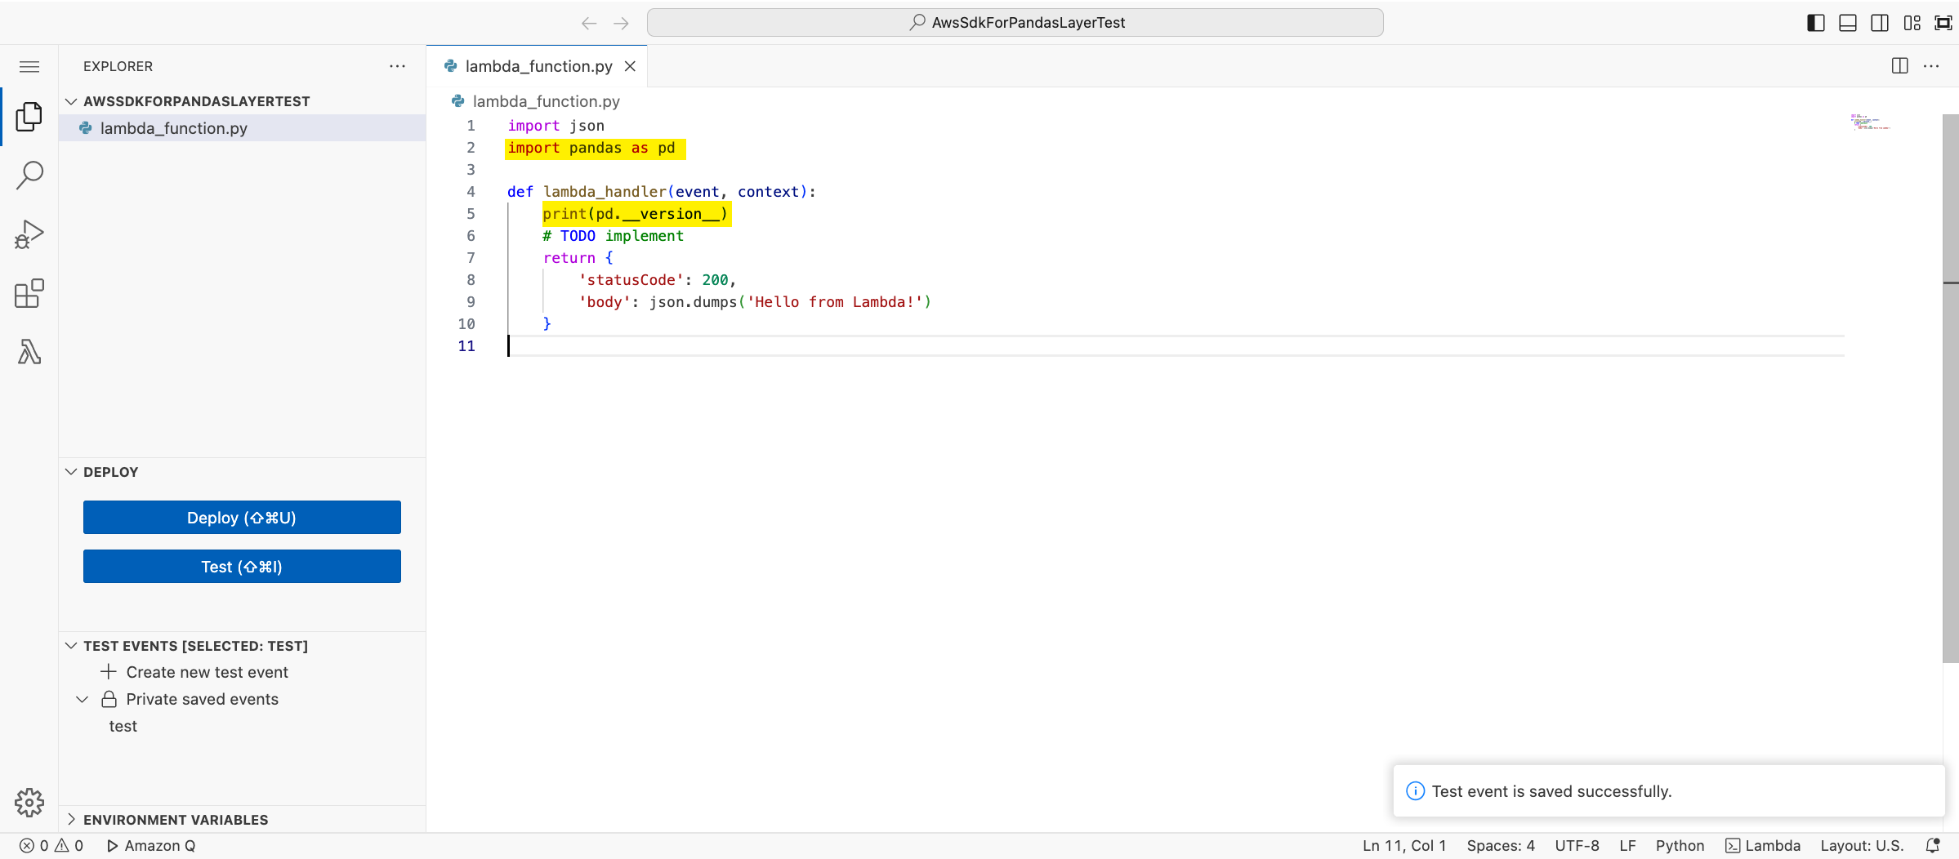Click the code minimap preview
This screenshot has height=859, width=1959.
pos(1871,122)
